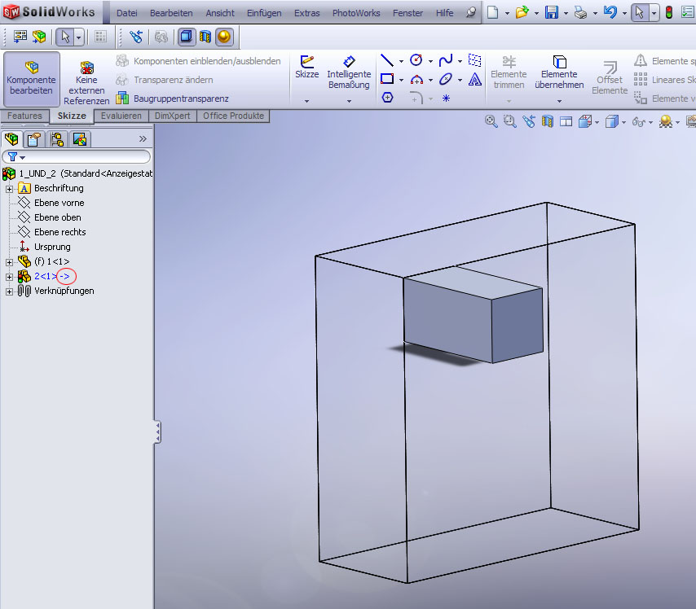696x609 pixels.
Task: Toggle Keine externen Referenzen
Action: 86,84
